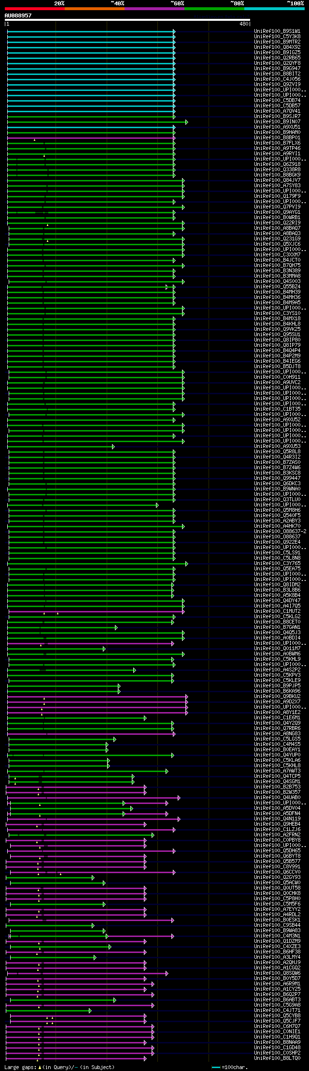Select the UniRef100_Q6CCV0 label

pyautogui.click(x=277, y=872)
